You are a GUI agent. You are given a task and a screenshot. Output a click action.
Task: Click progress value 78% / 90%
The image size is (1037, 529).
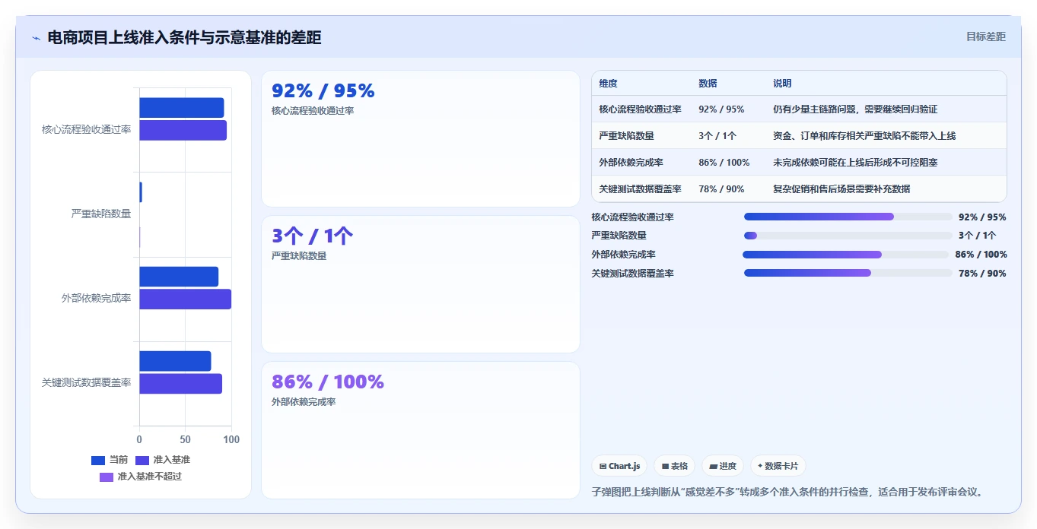pyautogui.click(x=982, y=274)
